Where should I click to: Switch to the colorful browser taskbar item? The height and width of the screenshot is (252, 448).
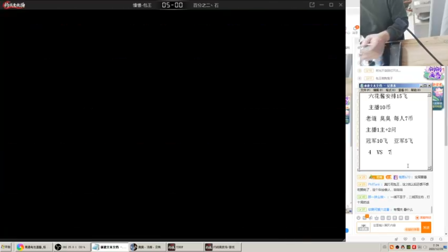coord(34,247)
